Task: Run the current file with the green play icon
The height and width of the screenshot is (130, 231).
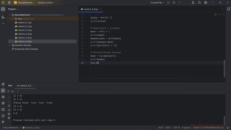Action: pyautogui.click(x=169, y=3)
